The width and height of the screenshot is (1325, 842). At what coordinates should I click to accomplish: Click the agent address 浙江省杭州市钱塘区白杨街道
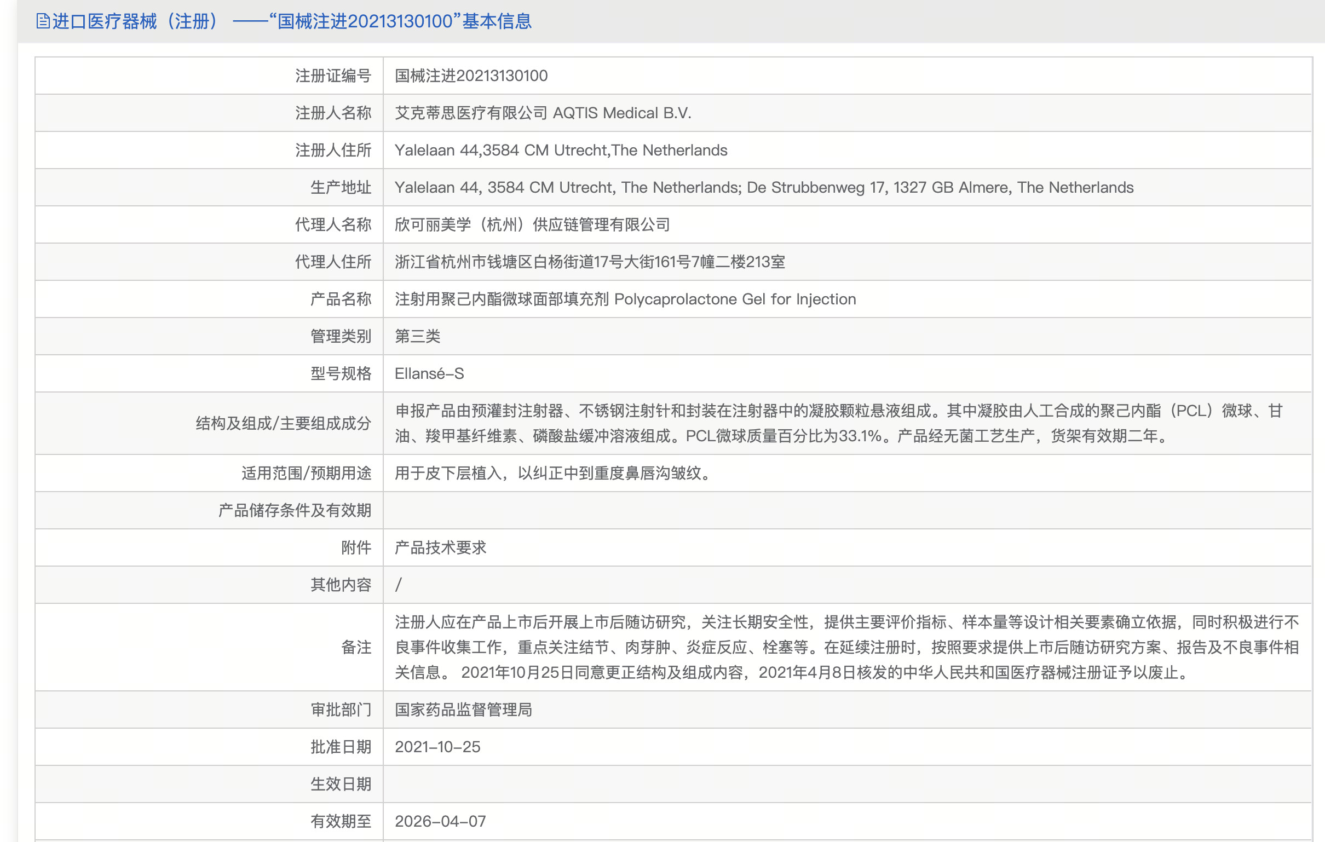590,262
